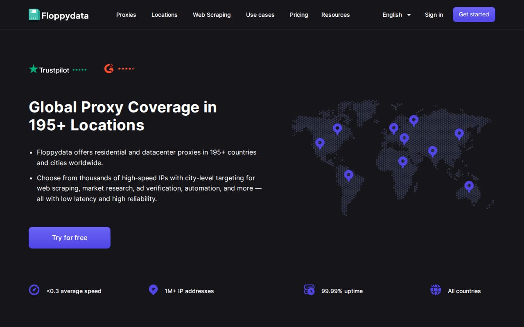Select the map pin over central Africa
Viewport: 524px width, 327px height.
pos(403,162)
